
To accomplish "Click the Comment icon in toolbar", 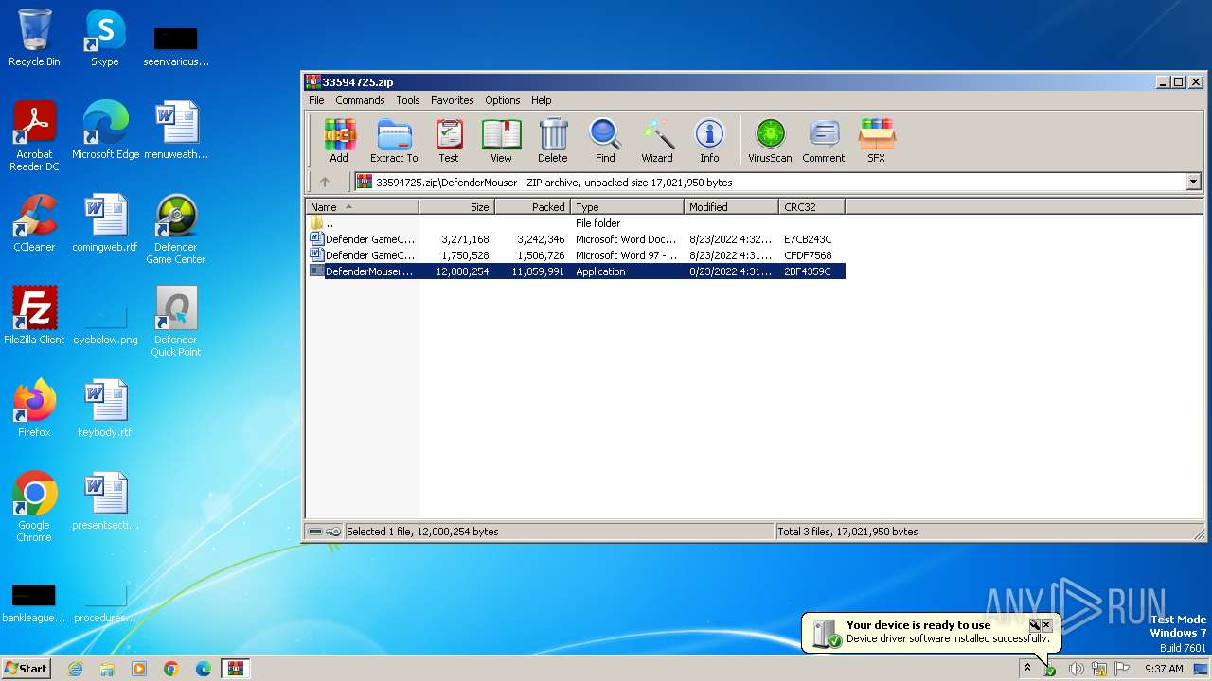I will [x=824, y=140].
